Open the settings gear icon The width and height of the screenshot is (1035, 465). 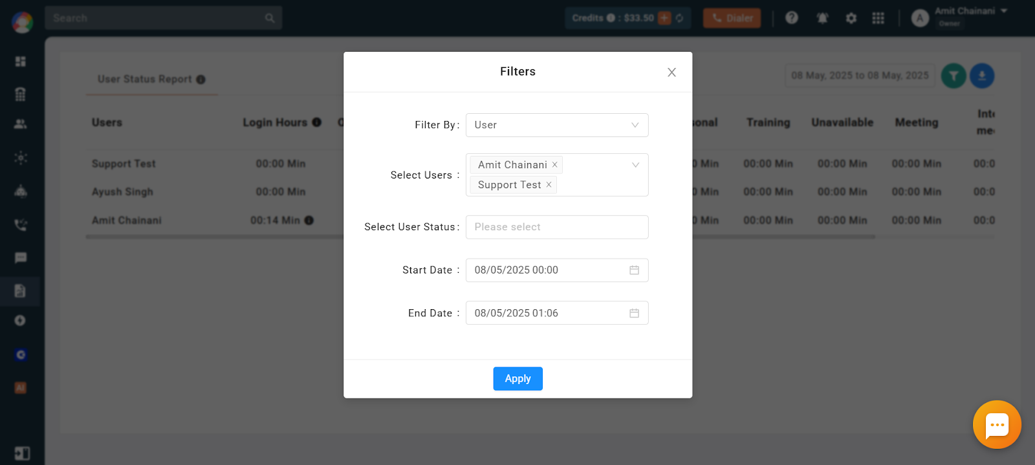pyautogui.click(x=851, y=18)
